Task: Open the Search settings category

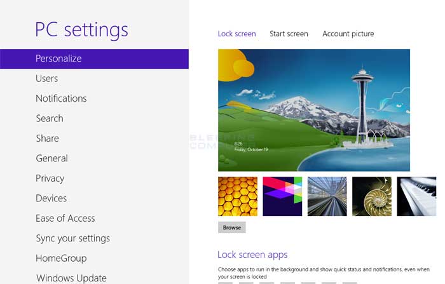Action: [50, 119]
